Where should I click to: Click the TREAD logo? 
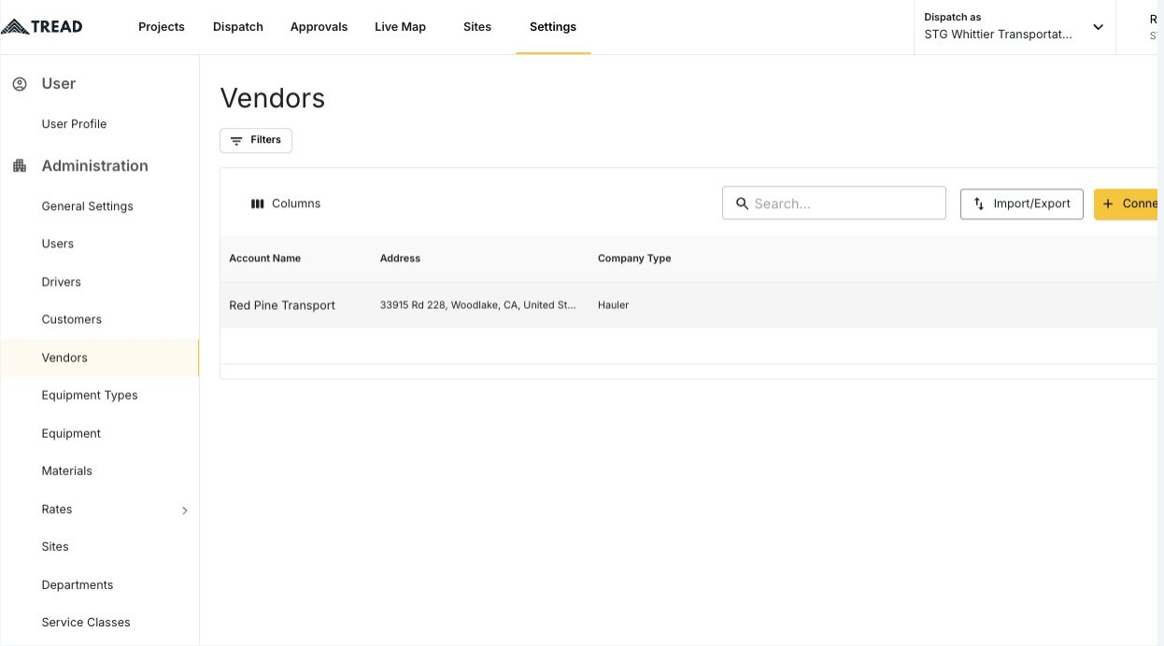(42, 26)
